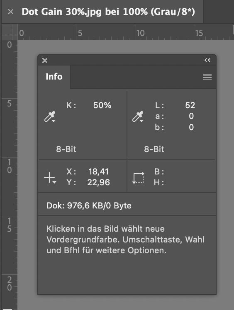This screenshot has width=234, height=310.
Task: Activate the Dot Gain 30%.jpg document tab
Action: click(108, 12)
